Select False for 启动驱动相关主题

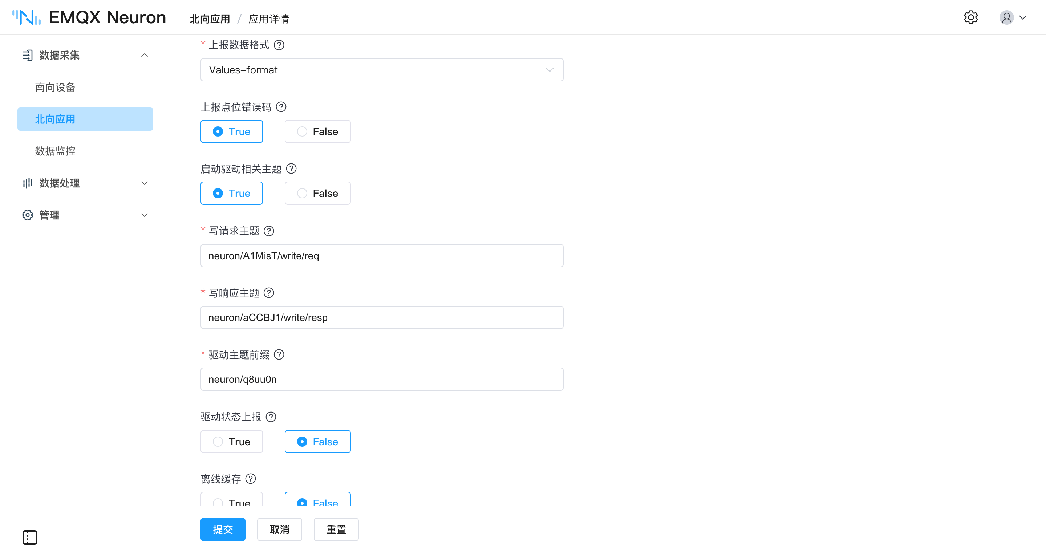[x=317, y=193]
